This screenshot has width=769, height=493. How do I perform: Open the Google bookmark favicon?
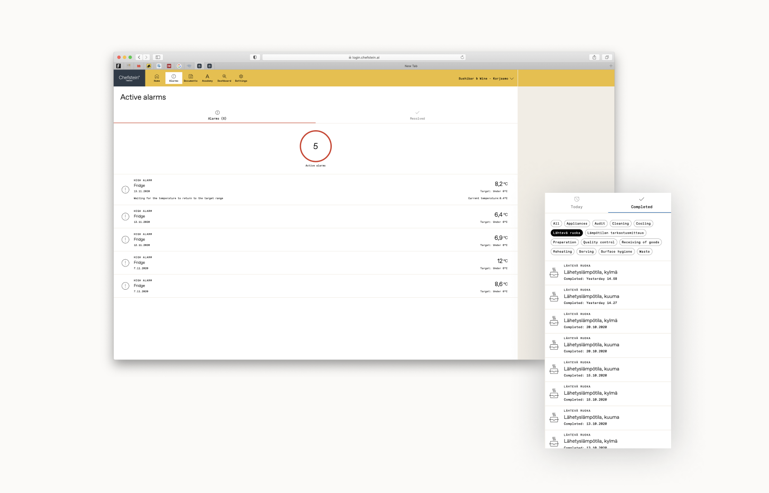179,66
